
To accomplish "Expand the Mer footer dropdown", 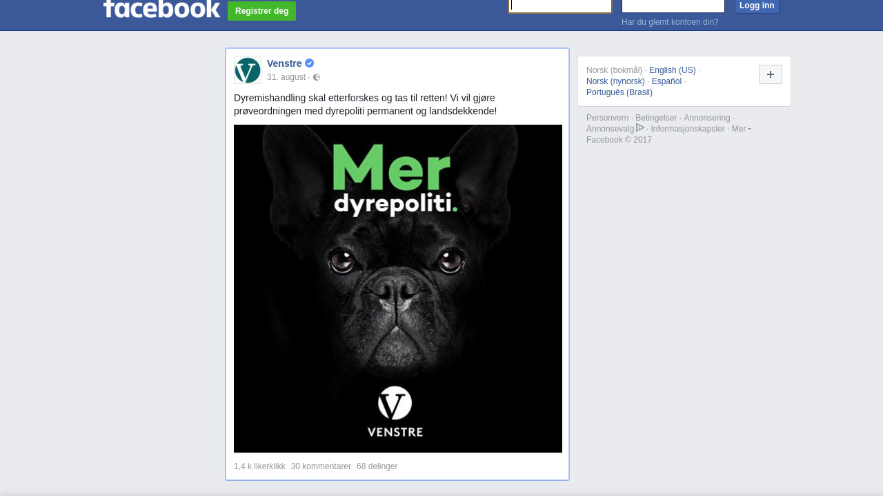I will [x=742, y=129].
